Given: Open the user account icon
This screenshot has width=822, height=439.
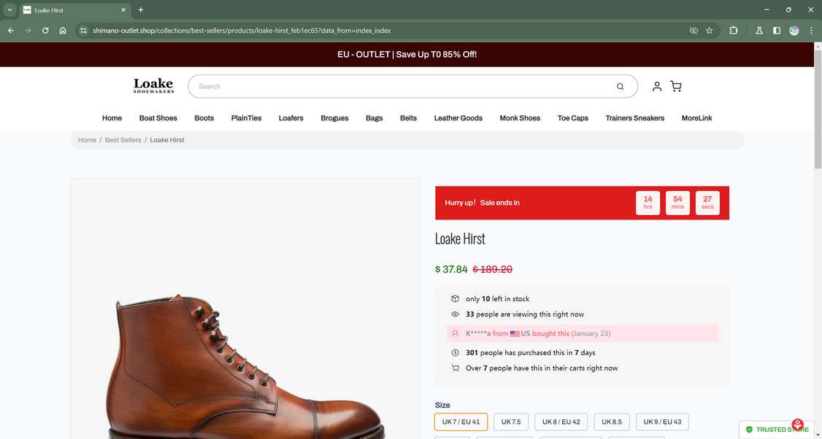Looking at the screenshot, I should pos(656,87).
